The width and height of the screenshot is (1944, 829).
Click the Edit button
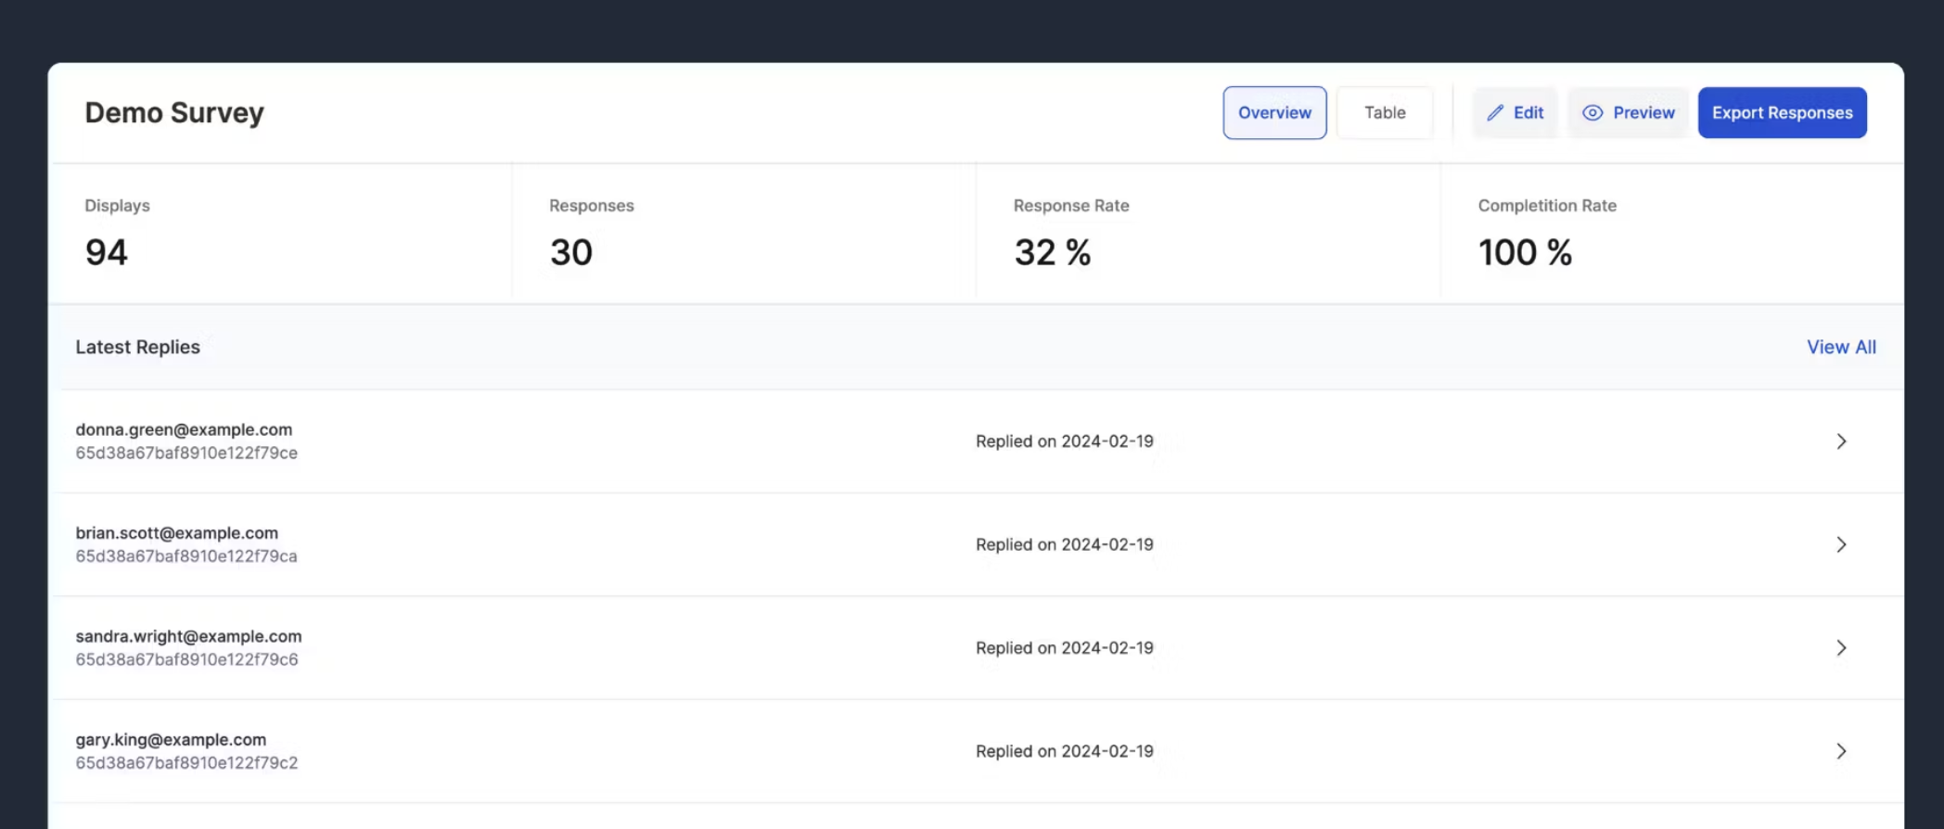[1515, 113]
